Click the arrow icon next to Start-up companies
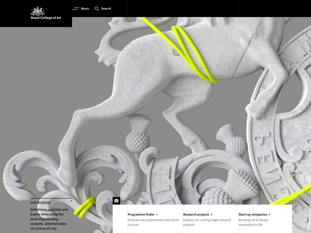 coord(269,214)
